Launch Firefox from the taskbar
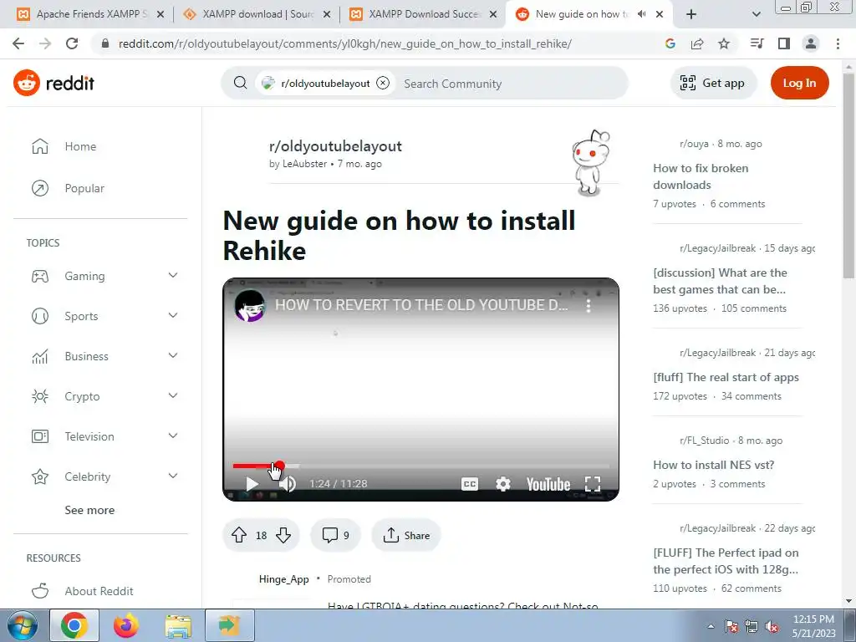 coord(126,625)
